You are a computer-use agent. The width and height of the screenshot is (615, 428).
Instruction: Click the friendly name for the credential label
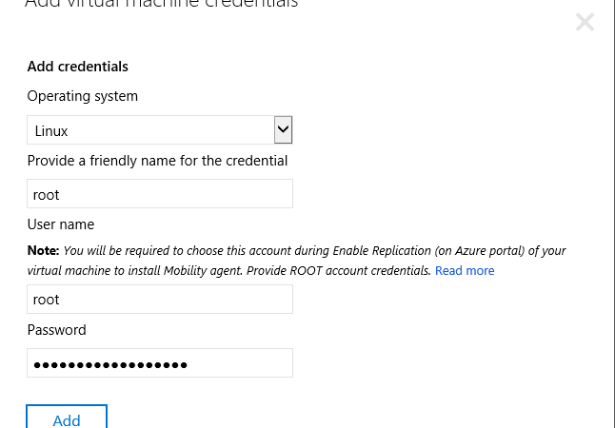tap(157, 161)
